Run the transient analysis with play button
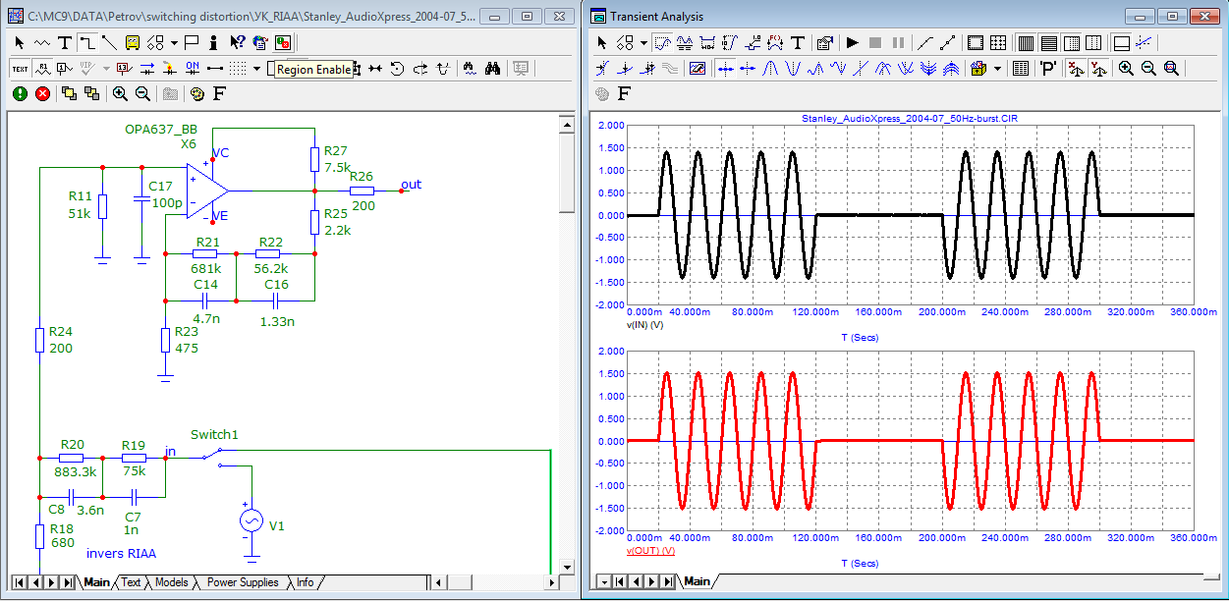1229x602 pixels. click(852, 42)
